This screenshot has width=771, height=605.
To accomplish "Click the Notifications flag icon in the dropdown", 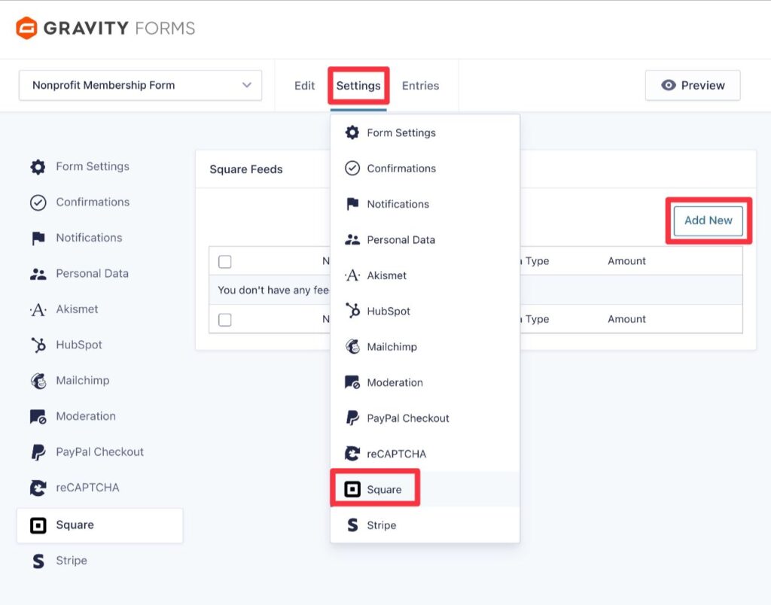I will [352, 203].
